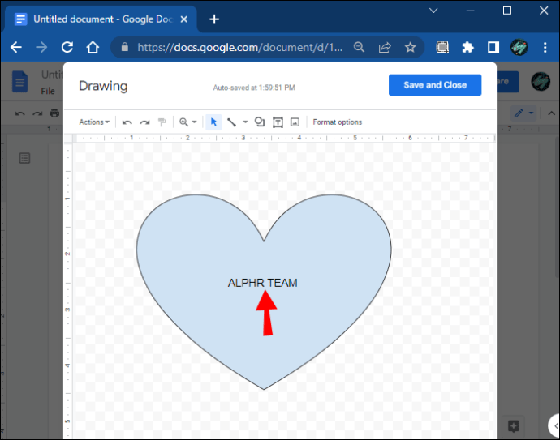The height and width of the screenshot is (440, 560).
Task: Click the Save and Close button
Action: point(434,85)
